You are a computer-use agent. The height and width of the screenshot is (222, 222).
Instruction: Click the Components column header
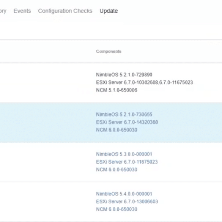(109, 51)
